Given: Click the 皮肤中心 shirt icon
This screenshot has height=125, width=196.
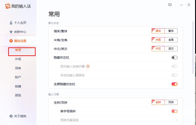Looking at the screenshot, I should [11, 32].
